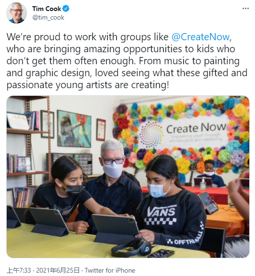Click the tweet text body
Viewport: 255px width, 276px height.
127,61
